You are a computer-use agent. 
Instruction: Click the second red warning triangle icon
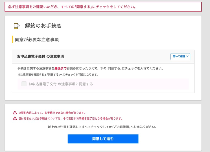[x=15, y=118]
